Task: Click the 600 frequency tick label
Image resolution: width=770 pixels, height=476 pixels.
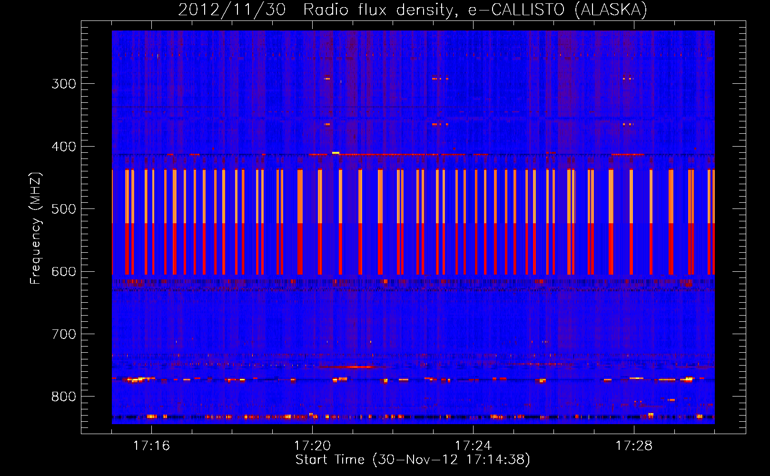Action: click(64, 272)
